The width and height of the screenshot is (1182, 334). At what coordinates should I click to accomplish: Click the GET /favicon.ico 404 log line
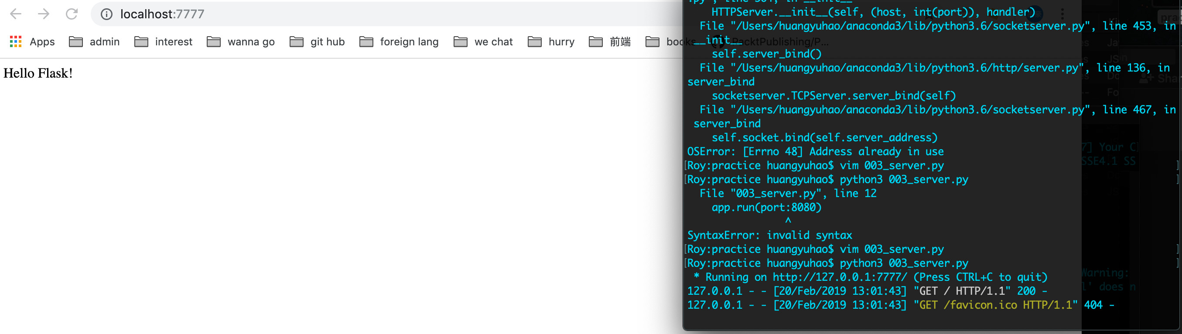(900, 305)
